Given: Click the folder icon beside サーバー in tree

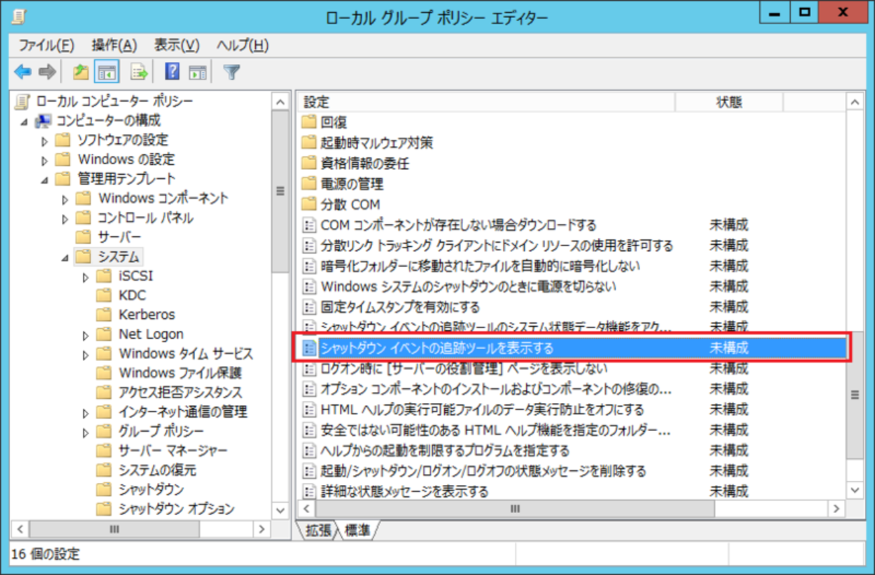Looking at the screenshot, I should tap(83, 237).
